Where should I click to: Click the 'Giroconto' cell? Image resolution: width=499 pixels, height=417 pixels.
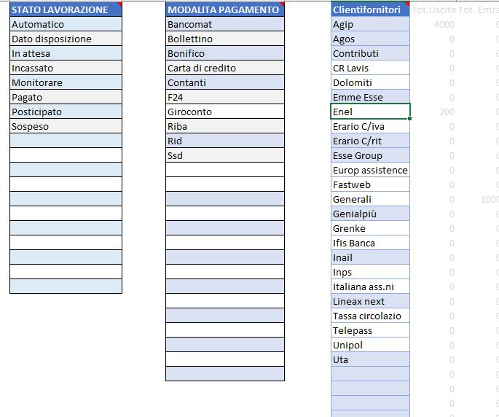(225, 112)
